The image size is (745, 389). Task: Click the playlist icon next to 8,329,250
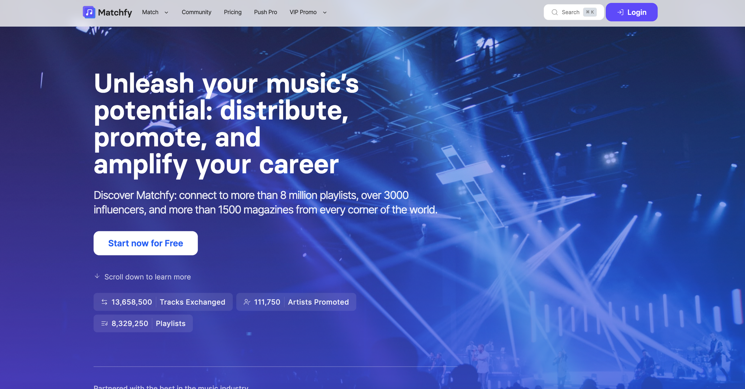click(x=105, y=323)
